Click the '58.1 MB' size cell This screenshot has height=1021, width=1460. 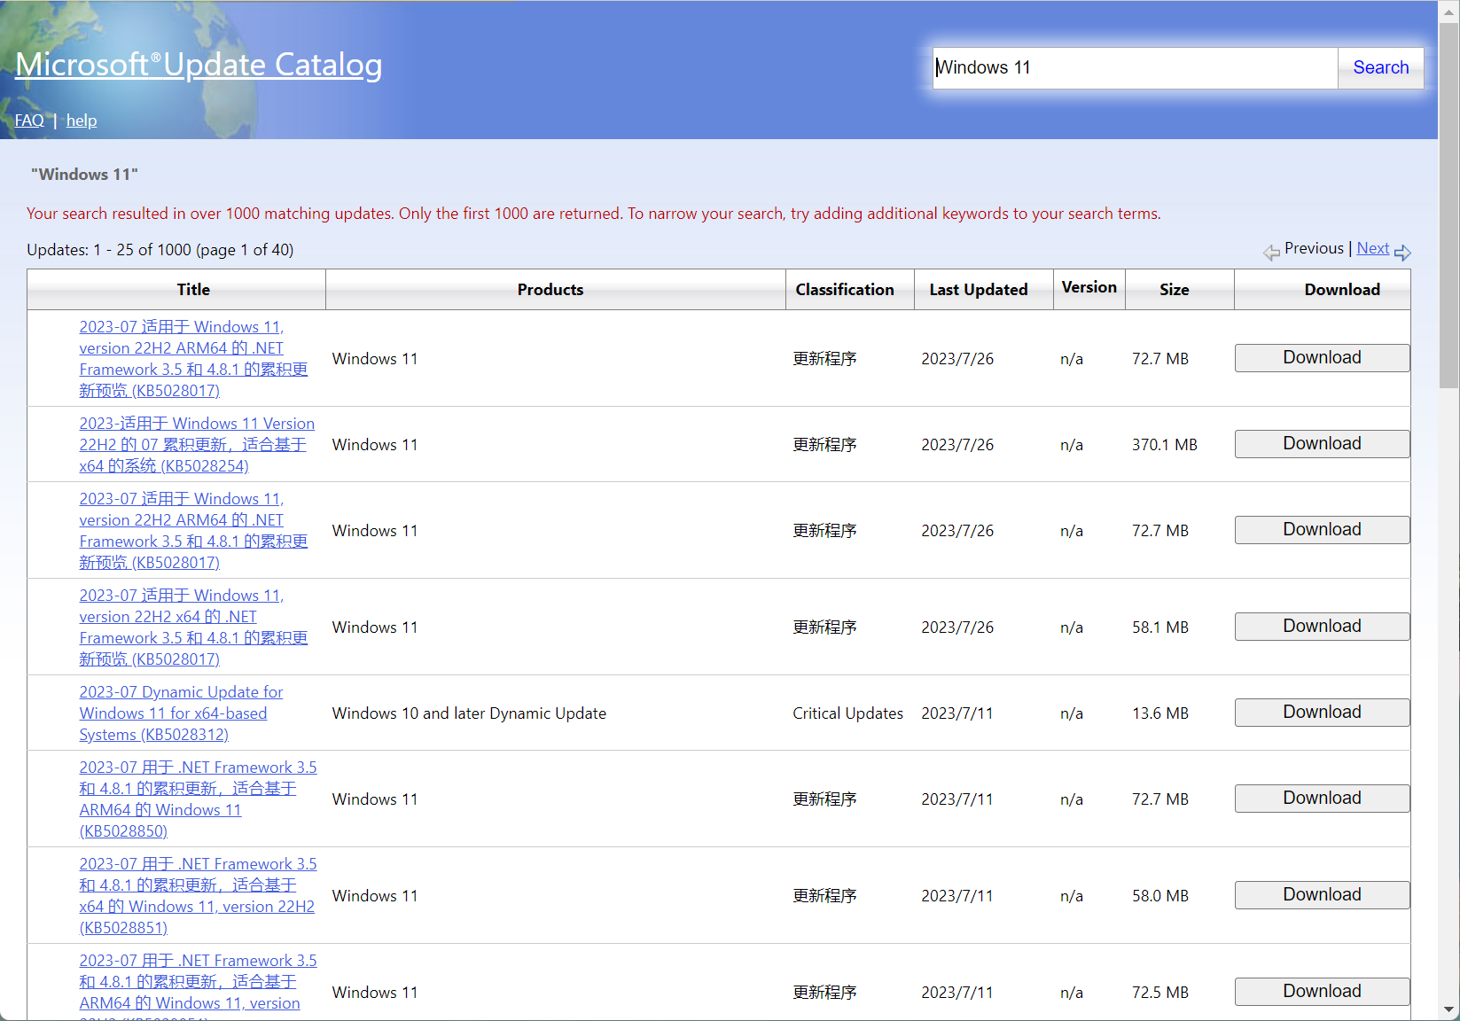[x=1160, y=627]
